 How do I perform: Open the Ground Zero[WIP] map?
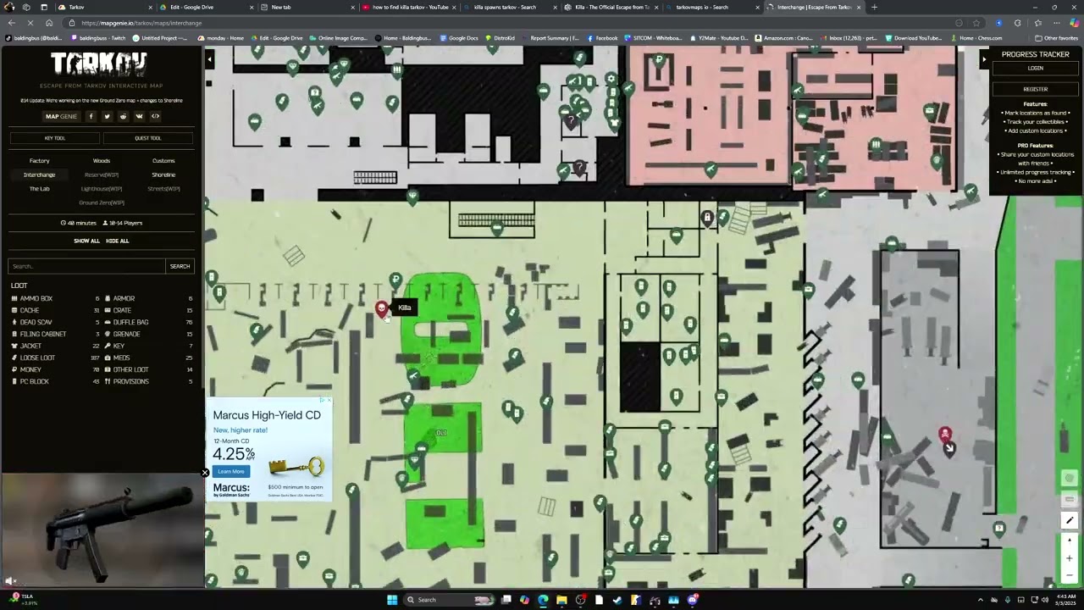[x=102, y=202]
